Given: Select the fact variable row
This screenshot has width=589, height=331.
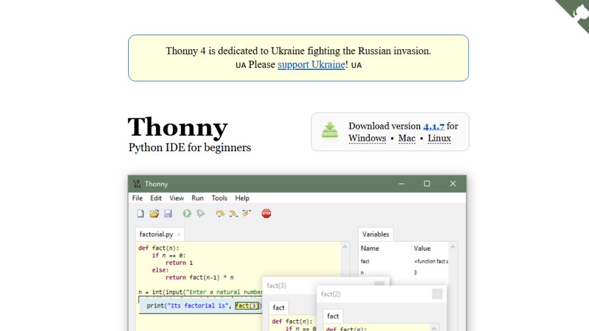Looking at the screenshot, I should pyautogui.click(x=404, y=261).
